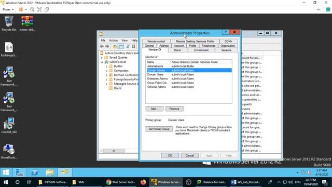Switch to the Dial-in tab
332x187 pixels.
177,50
